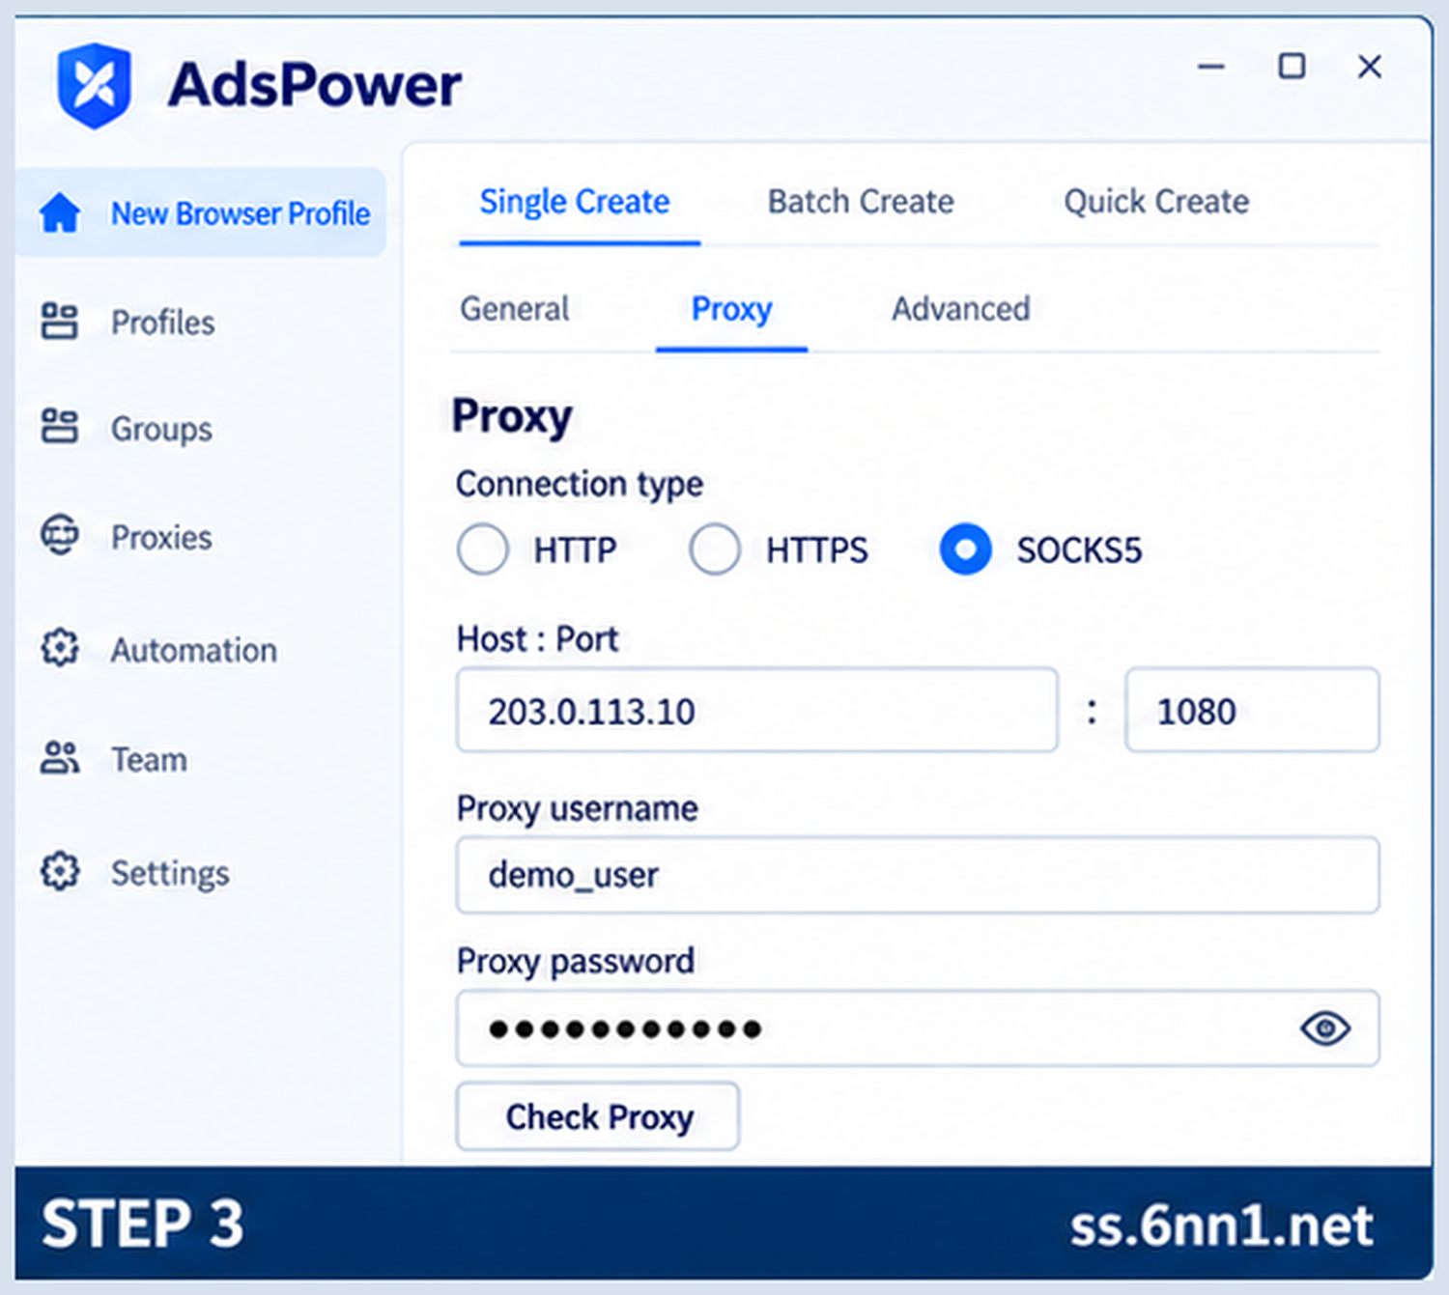Open the Quick Create tab

click(1156, 202)
